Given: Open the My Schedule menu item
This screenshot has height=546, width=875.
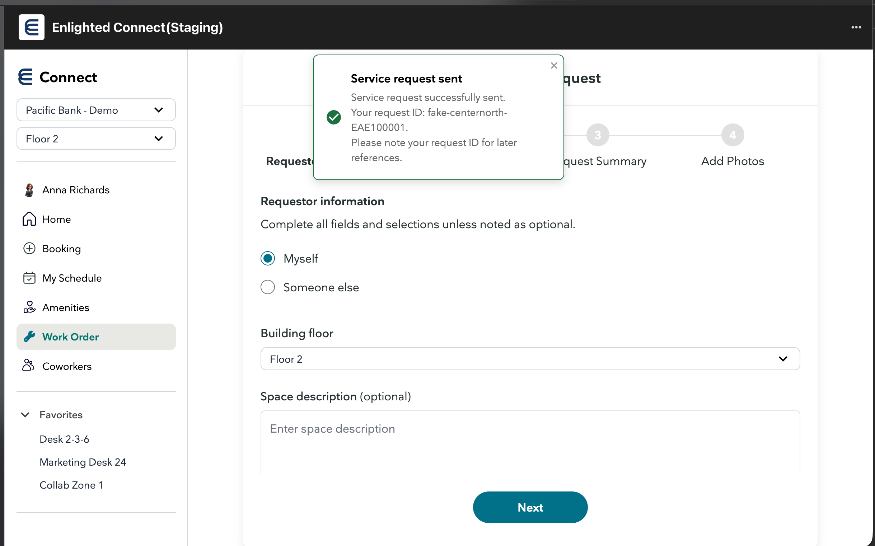Looking at the screenshot, I should [x=96, y=278].
